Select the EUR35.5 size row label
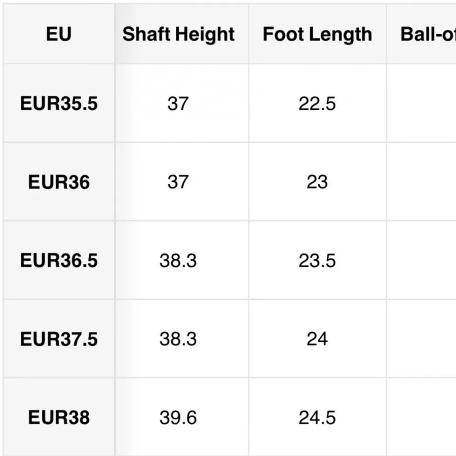 pyautogui.click(x=59, y=104)
